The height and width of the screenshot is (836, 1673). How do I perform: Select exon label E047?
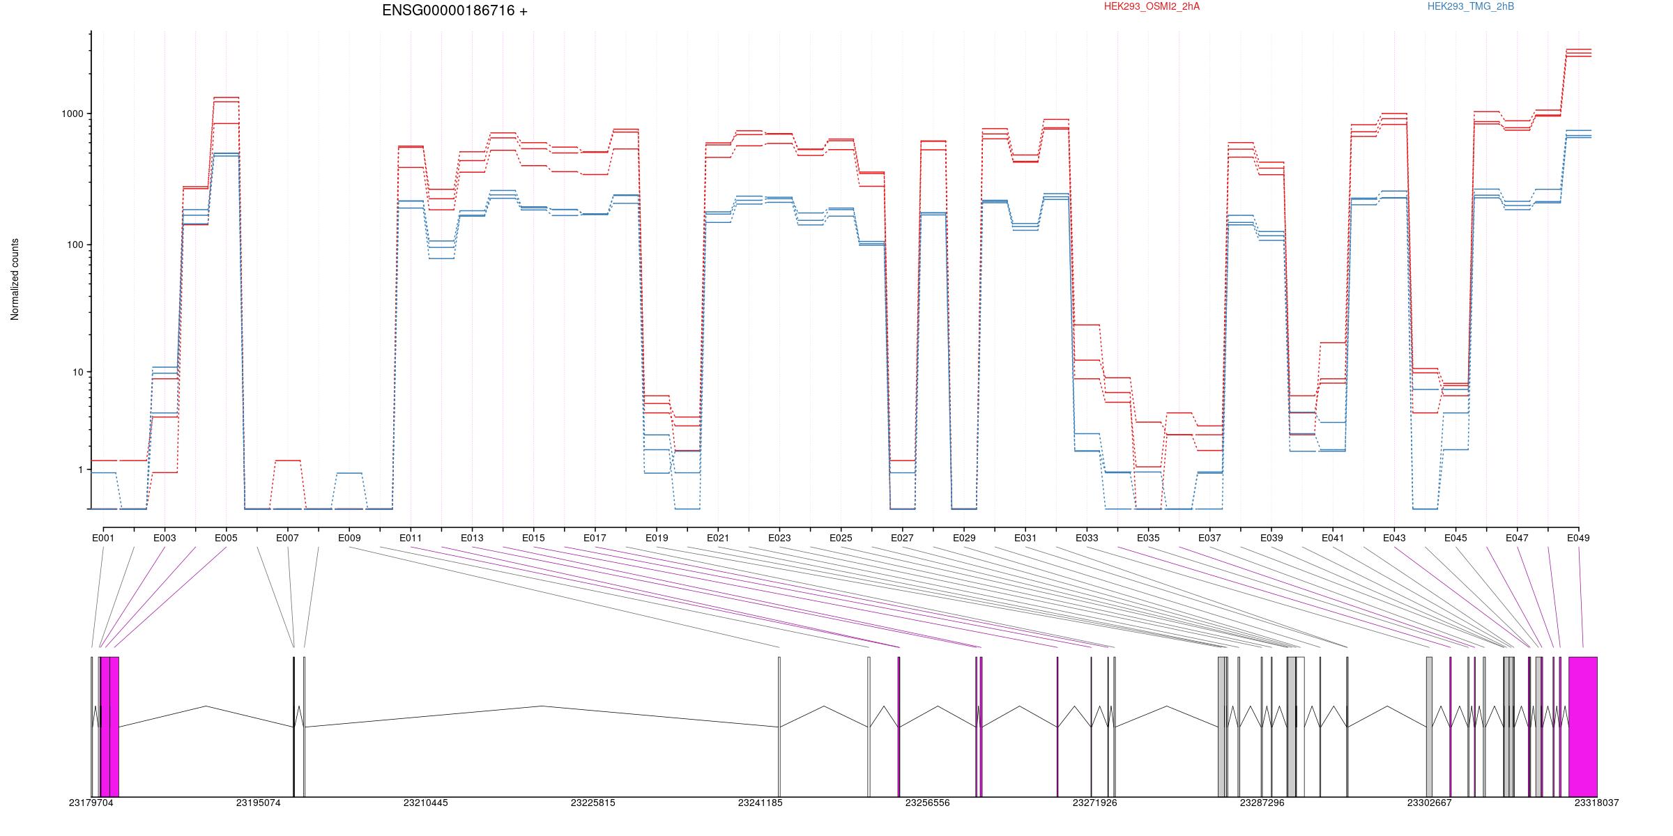point(1517,538)
